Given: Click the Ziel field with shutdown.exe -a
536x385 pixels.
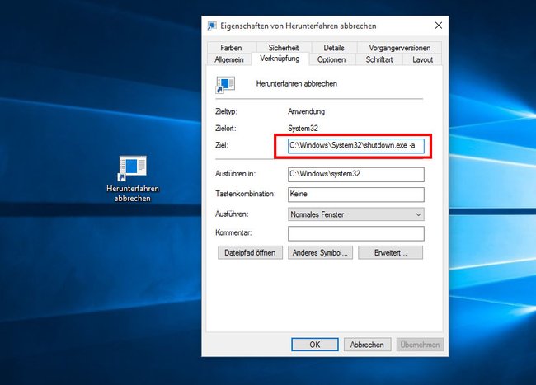Looking at the screenshot, I should tap(356, 146).
